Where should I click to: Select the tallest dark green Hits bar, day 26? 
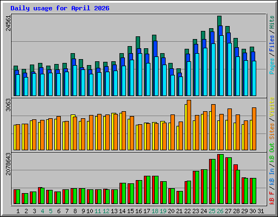tap(219, 21)
